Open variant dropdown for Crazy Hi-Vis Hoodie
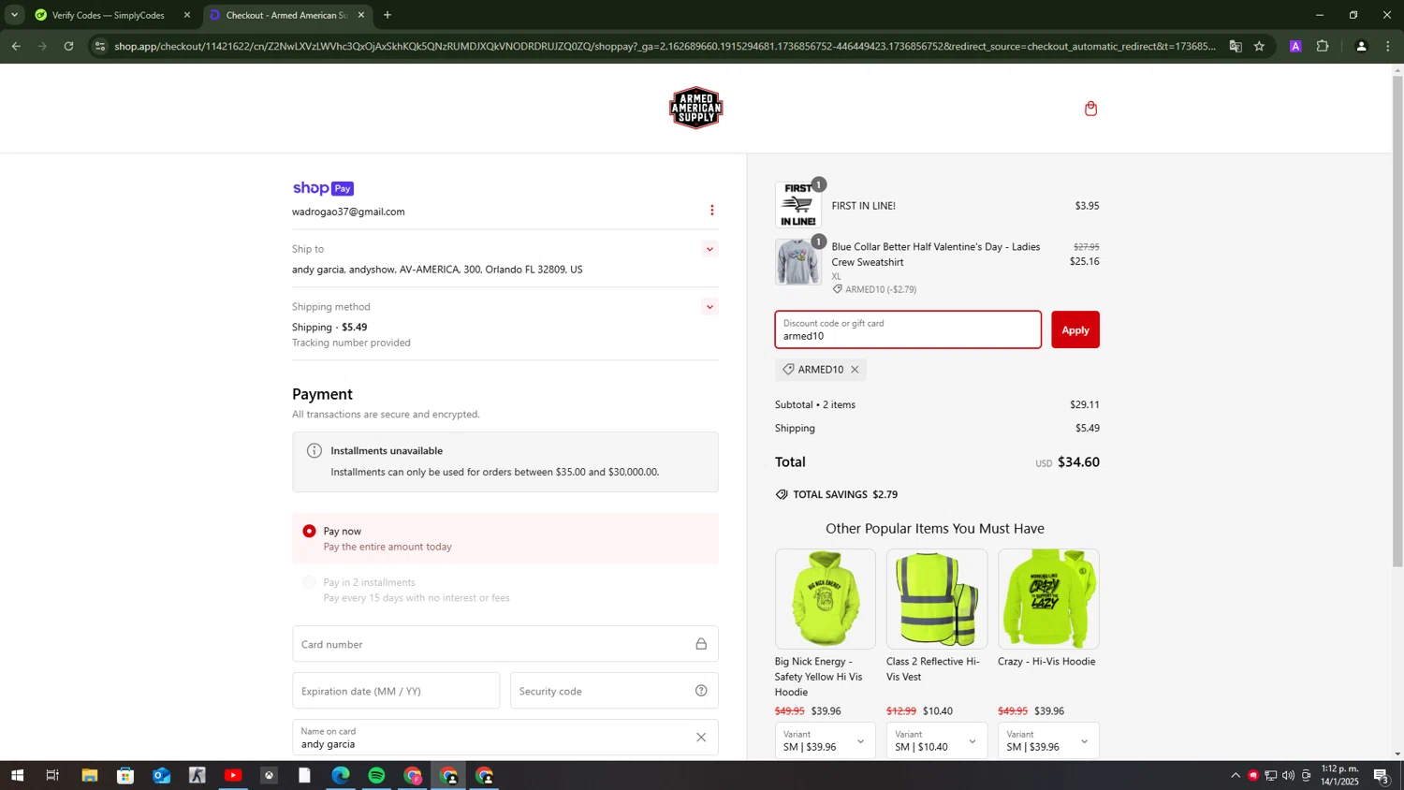This screenshot has width=1404, height=790. tap(1048, 741)
